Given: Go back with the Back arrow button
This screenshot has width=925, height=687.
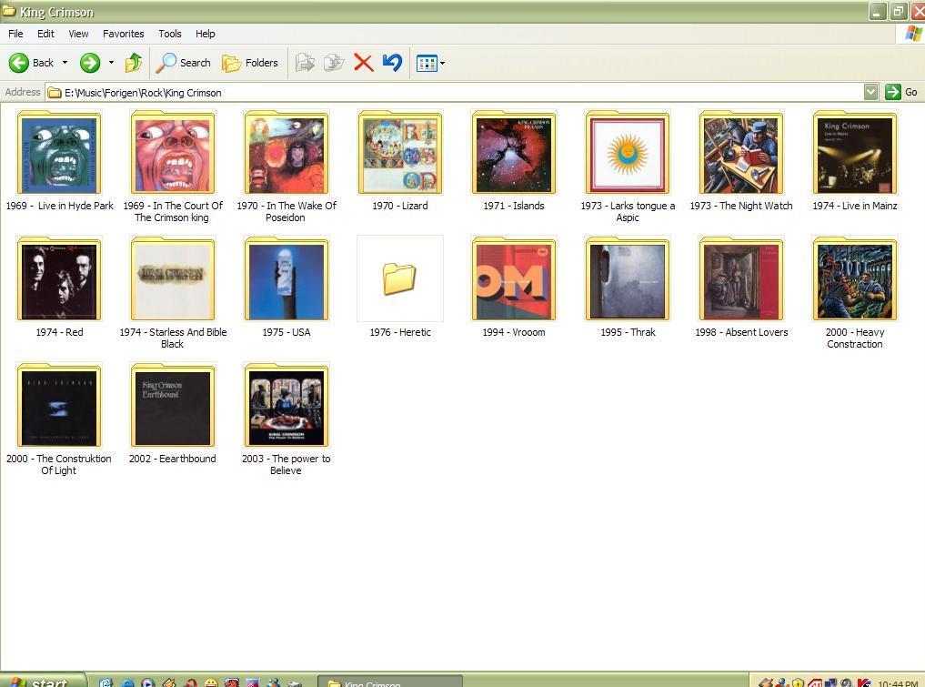Looking at the screenshot, I should [31, 63].
